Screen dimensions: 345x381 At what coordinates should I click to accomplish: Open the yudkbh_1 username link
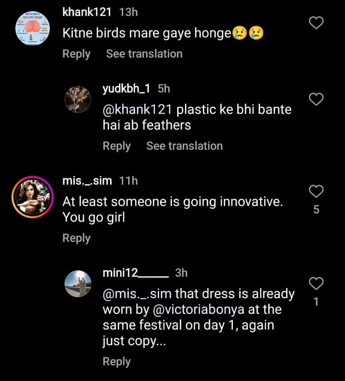126,89
